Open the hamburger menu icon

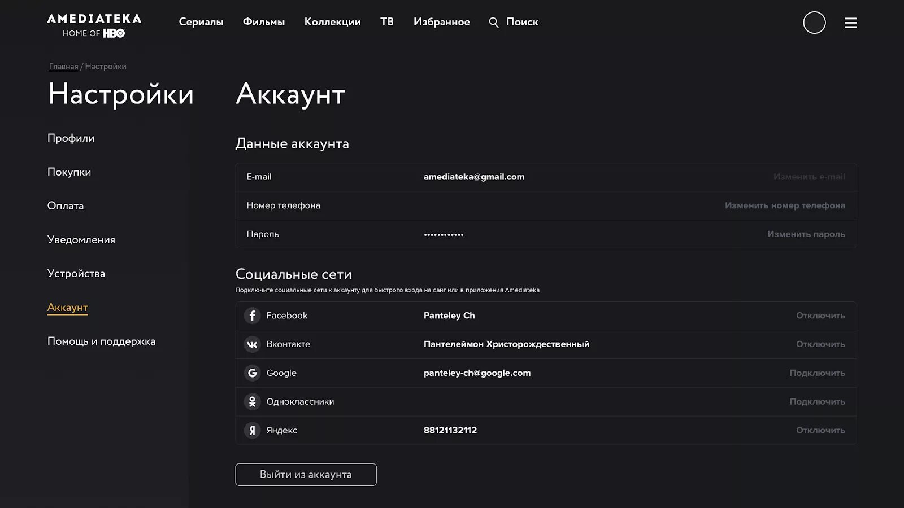click(850, 23)
